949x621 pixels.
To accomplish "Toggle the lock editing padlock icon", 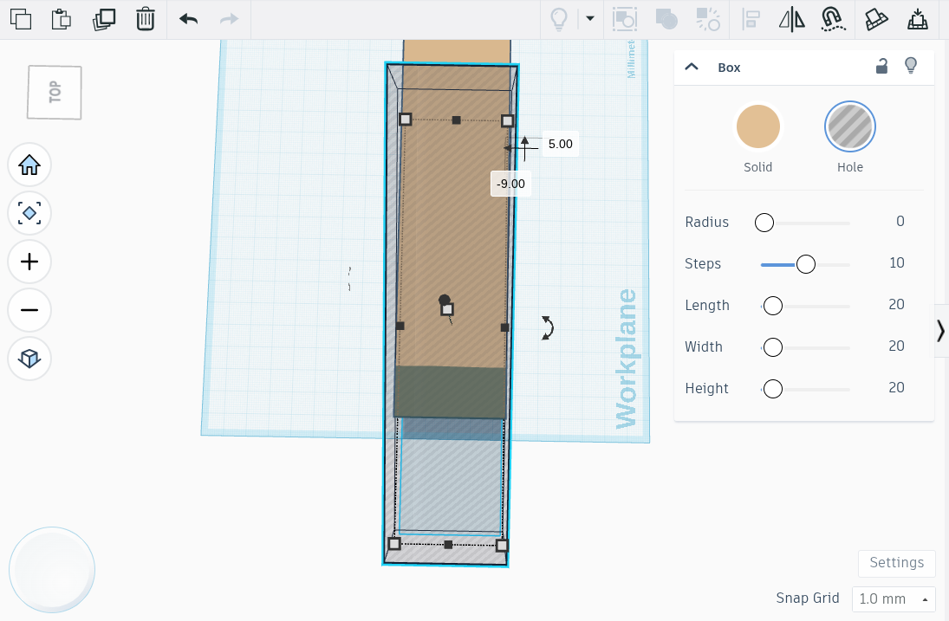I will (x=881, y=66).
